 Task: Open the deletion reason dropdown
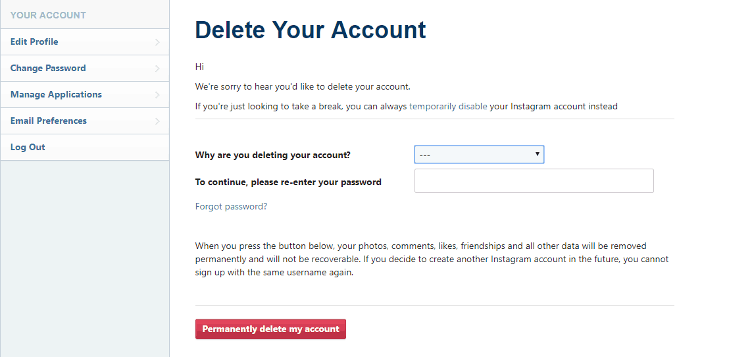tap(479, 155)
